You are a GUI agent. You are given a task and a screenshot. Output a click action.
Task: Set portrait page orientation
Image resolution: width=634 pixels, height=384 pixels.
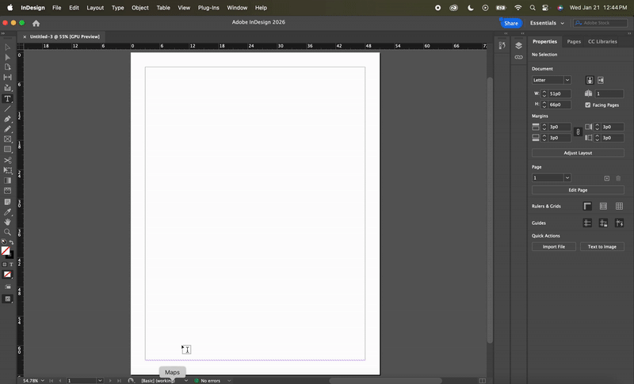(590, 80)
